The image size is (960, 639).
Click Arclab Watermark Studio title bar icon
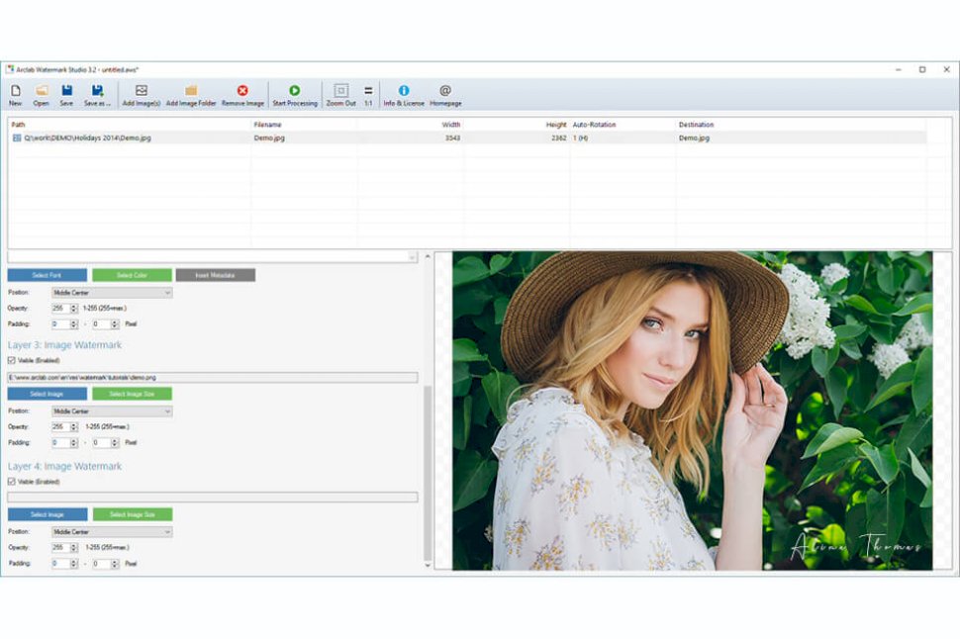click(x=10, y=70)
